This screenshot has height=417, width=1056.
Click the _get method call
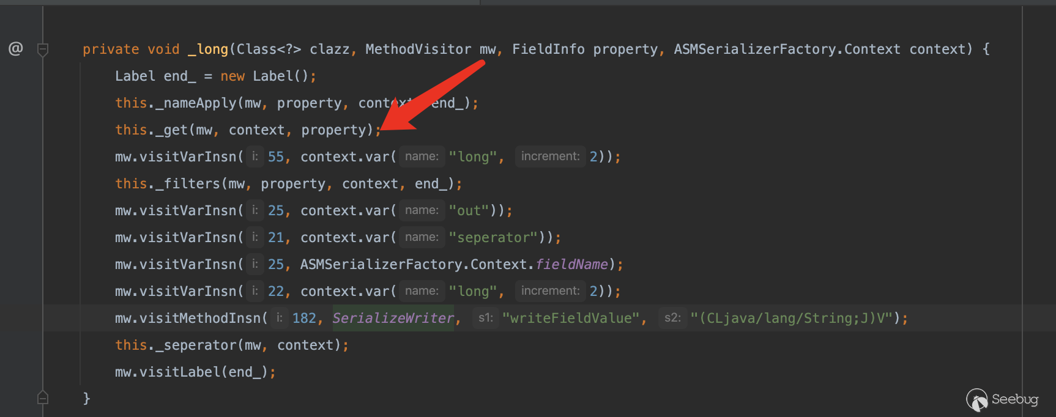(171, 130)
